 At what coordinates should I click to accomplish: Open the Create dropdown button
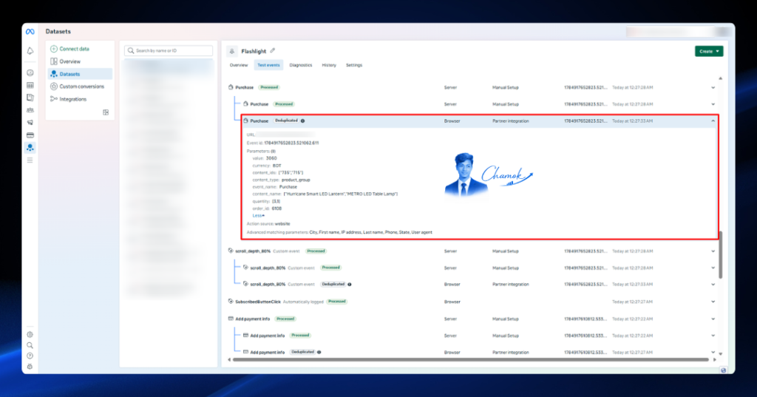(709, 51)
